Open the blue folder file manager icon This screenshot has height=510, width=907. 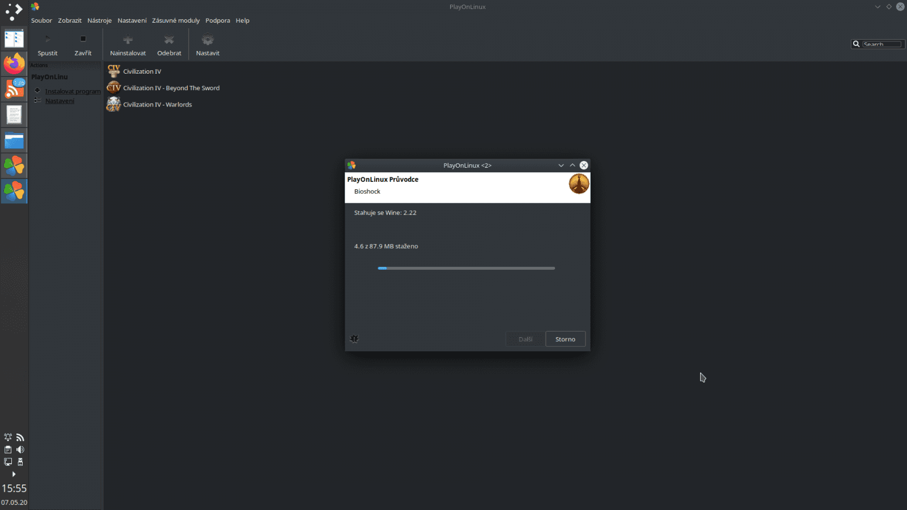[x=14, y=140]
